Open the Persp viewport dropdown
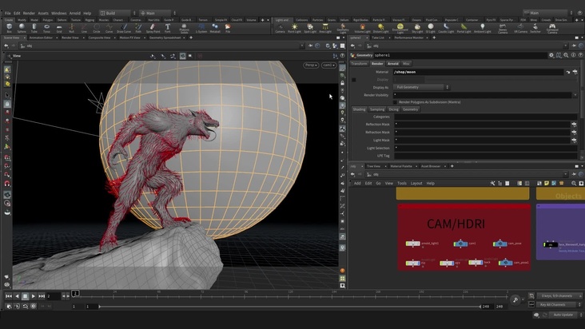 (x=310, y=65)
